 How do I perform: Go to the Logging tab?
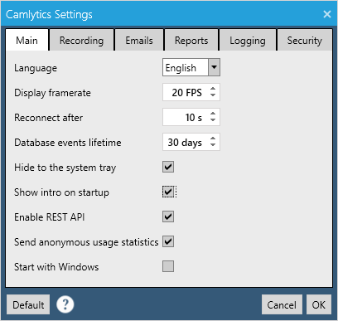[x=248, y=41]
